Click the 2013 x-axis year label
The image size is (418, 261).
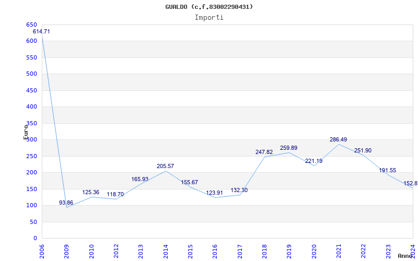coord(141,251)
